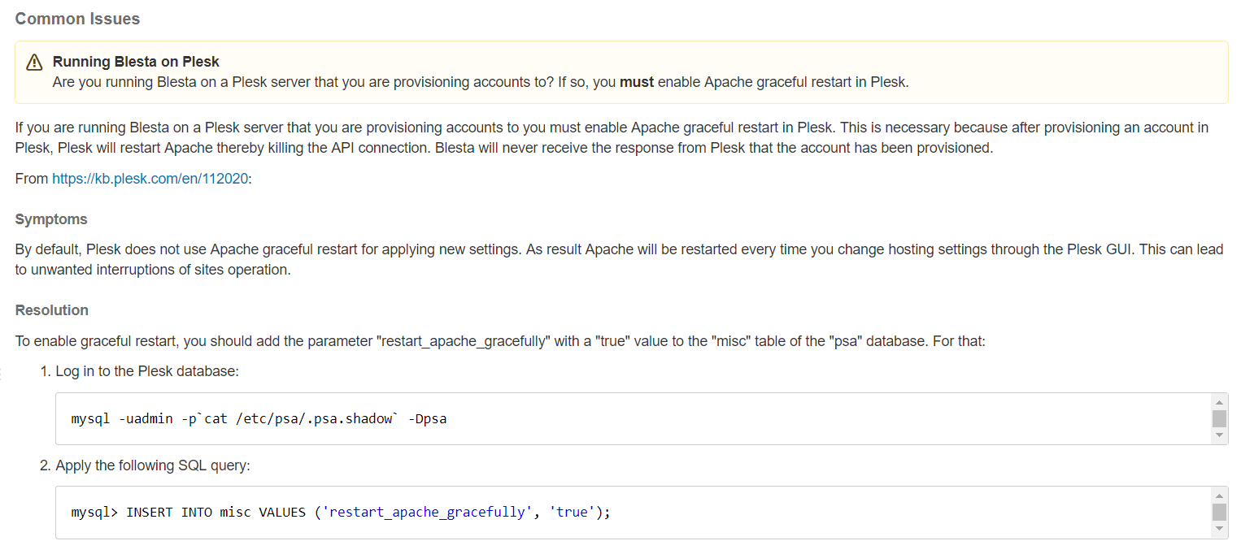Viewport: 1241px width, 554px height.
Task: Click the '-Dpsa' option in the mysql command
Action: (428, 419)
